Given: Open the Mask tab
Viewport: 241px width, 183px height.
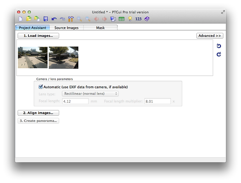Looking at the screenshot, I should tap(100, 28).
